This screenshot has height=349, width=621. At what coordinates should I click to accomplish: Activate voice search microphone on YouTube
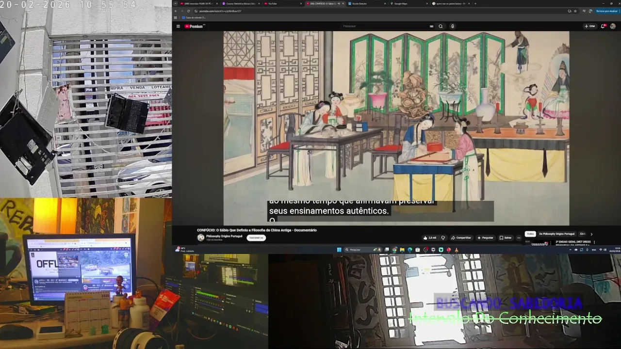pyautogui.click(x=453, y=26)
